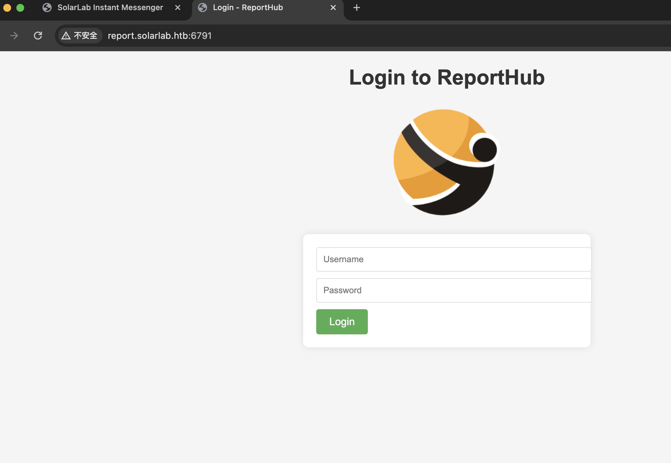
Task: Minimize window with yellow button
Action: pyautogui.click(x=7, y=8)
